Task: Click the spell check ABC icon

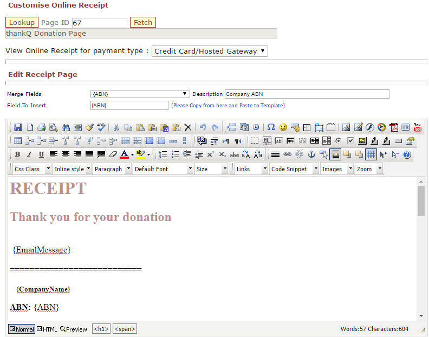Action: 101,127
